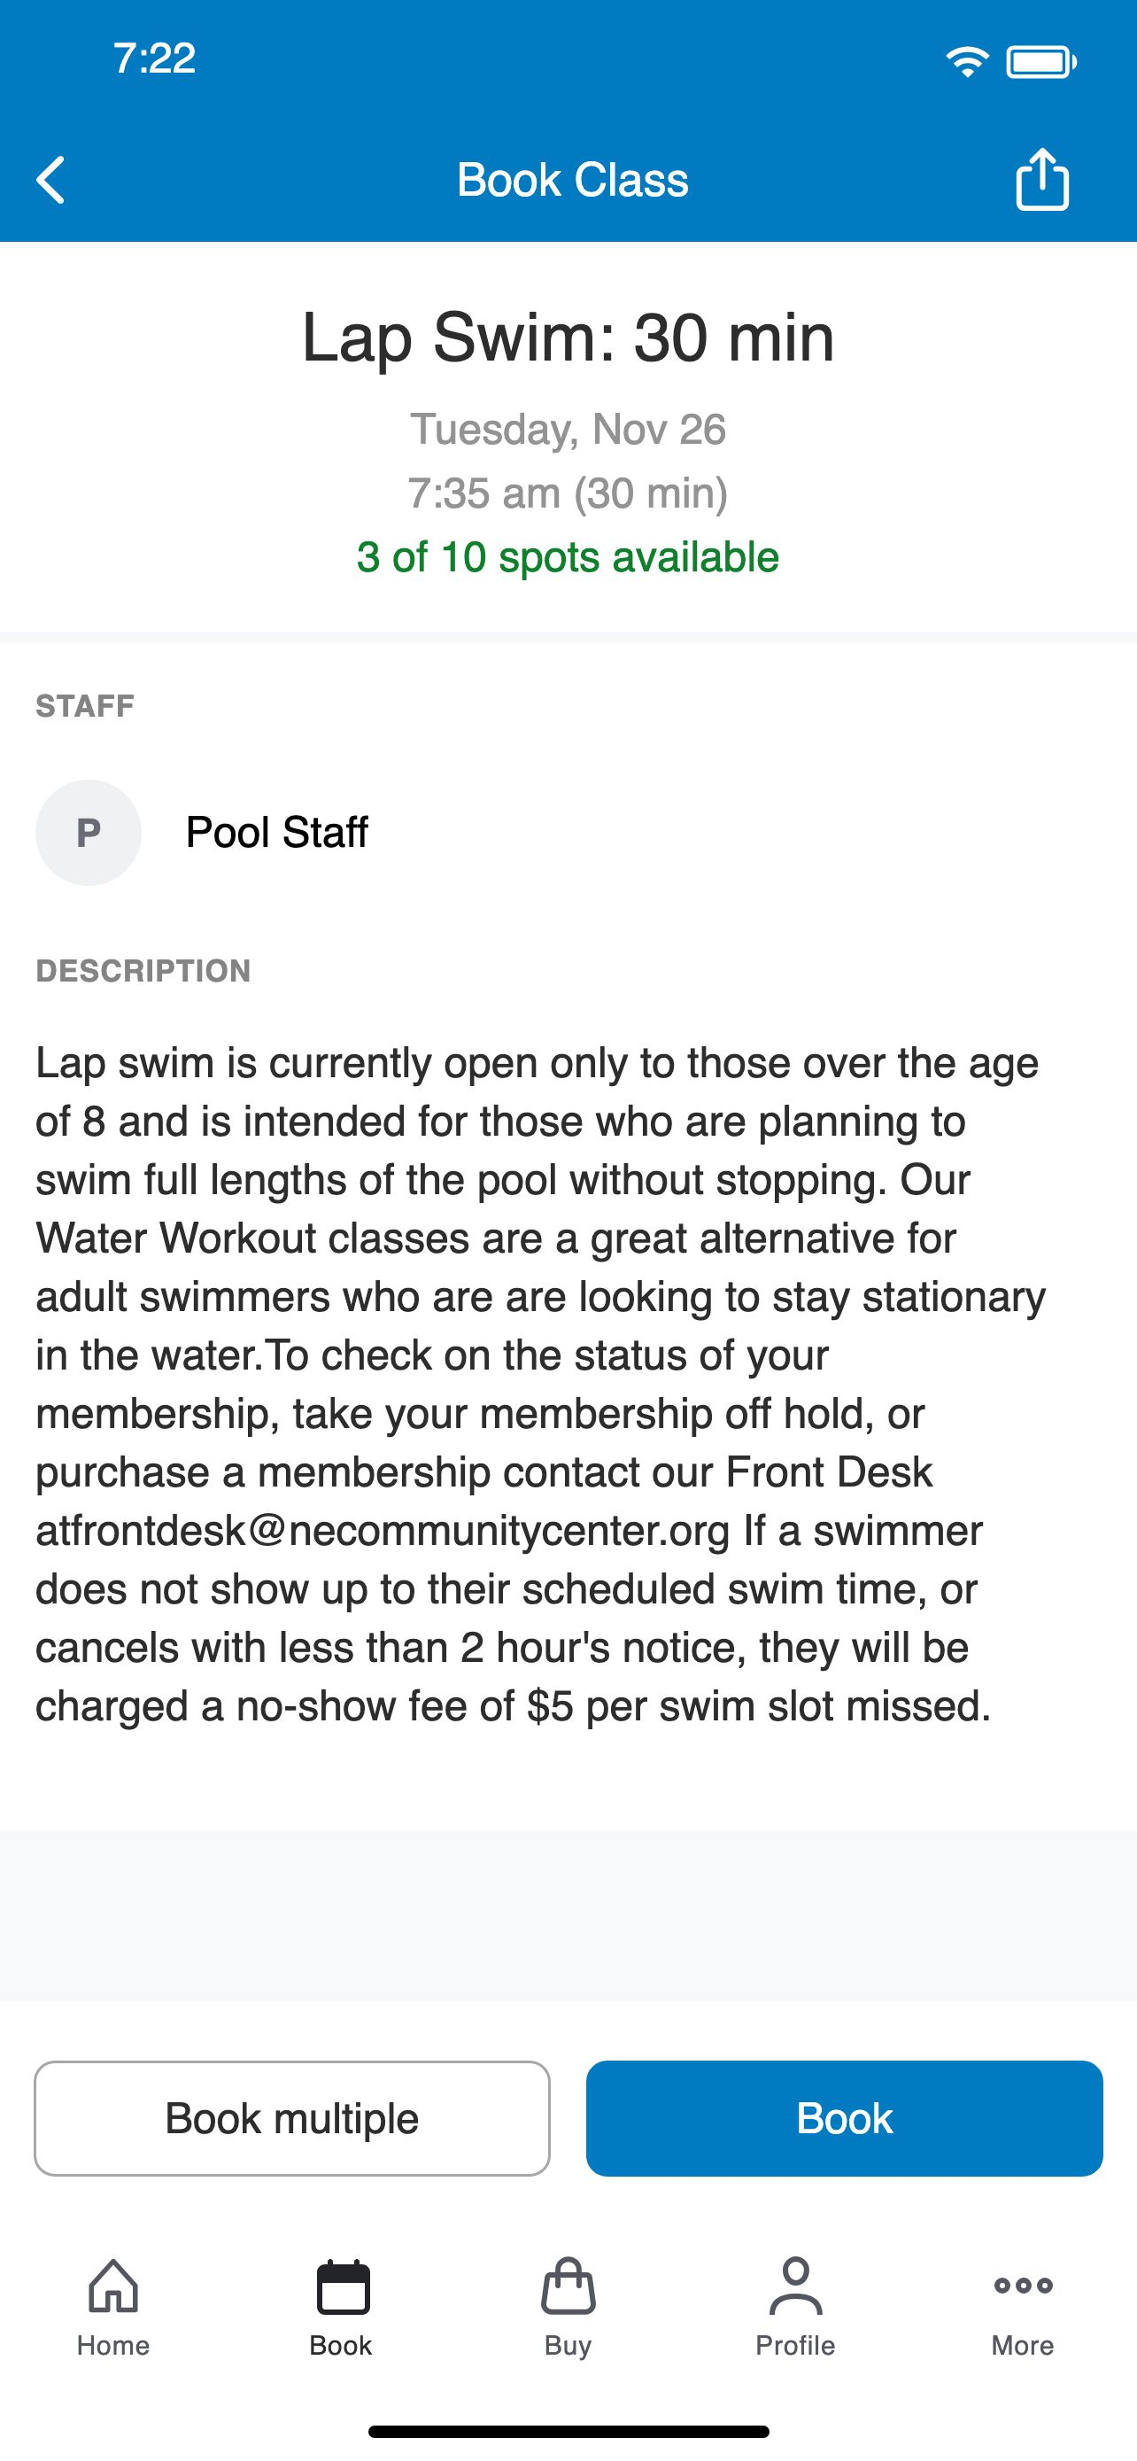
Task: Tap the Lap Swim: 30 min title
Action: tap(568, 338)
